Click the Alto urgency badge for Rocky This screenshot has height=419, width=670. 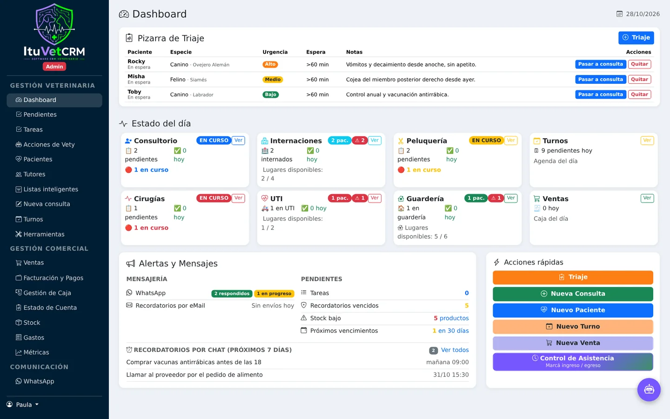(270, 64)
